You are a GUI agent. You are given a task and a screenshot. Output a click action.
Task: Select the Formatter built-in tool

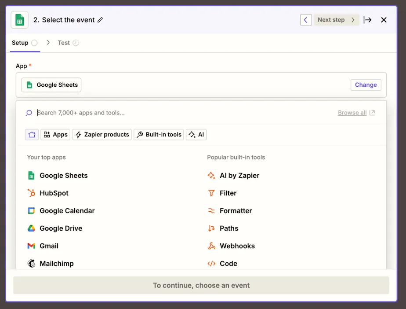[236, 211]
